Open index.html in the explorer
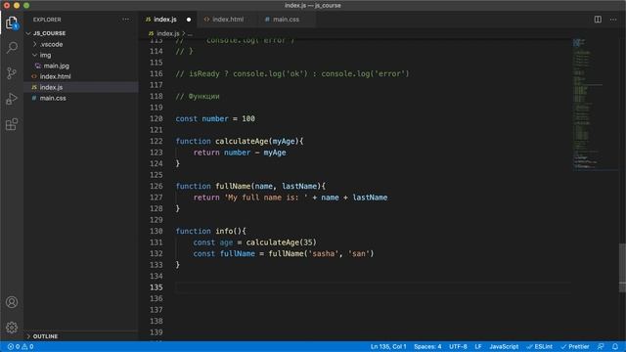626x352 pixels. tap(55, 76)
